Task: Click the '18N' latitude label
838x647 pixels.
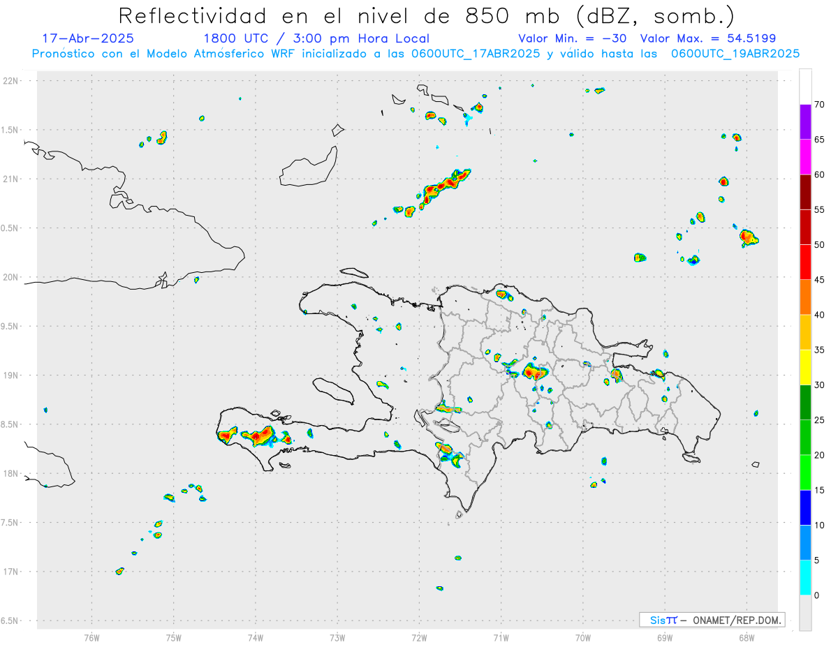Action: (x=12, y=474)
